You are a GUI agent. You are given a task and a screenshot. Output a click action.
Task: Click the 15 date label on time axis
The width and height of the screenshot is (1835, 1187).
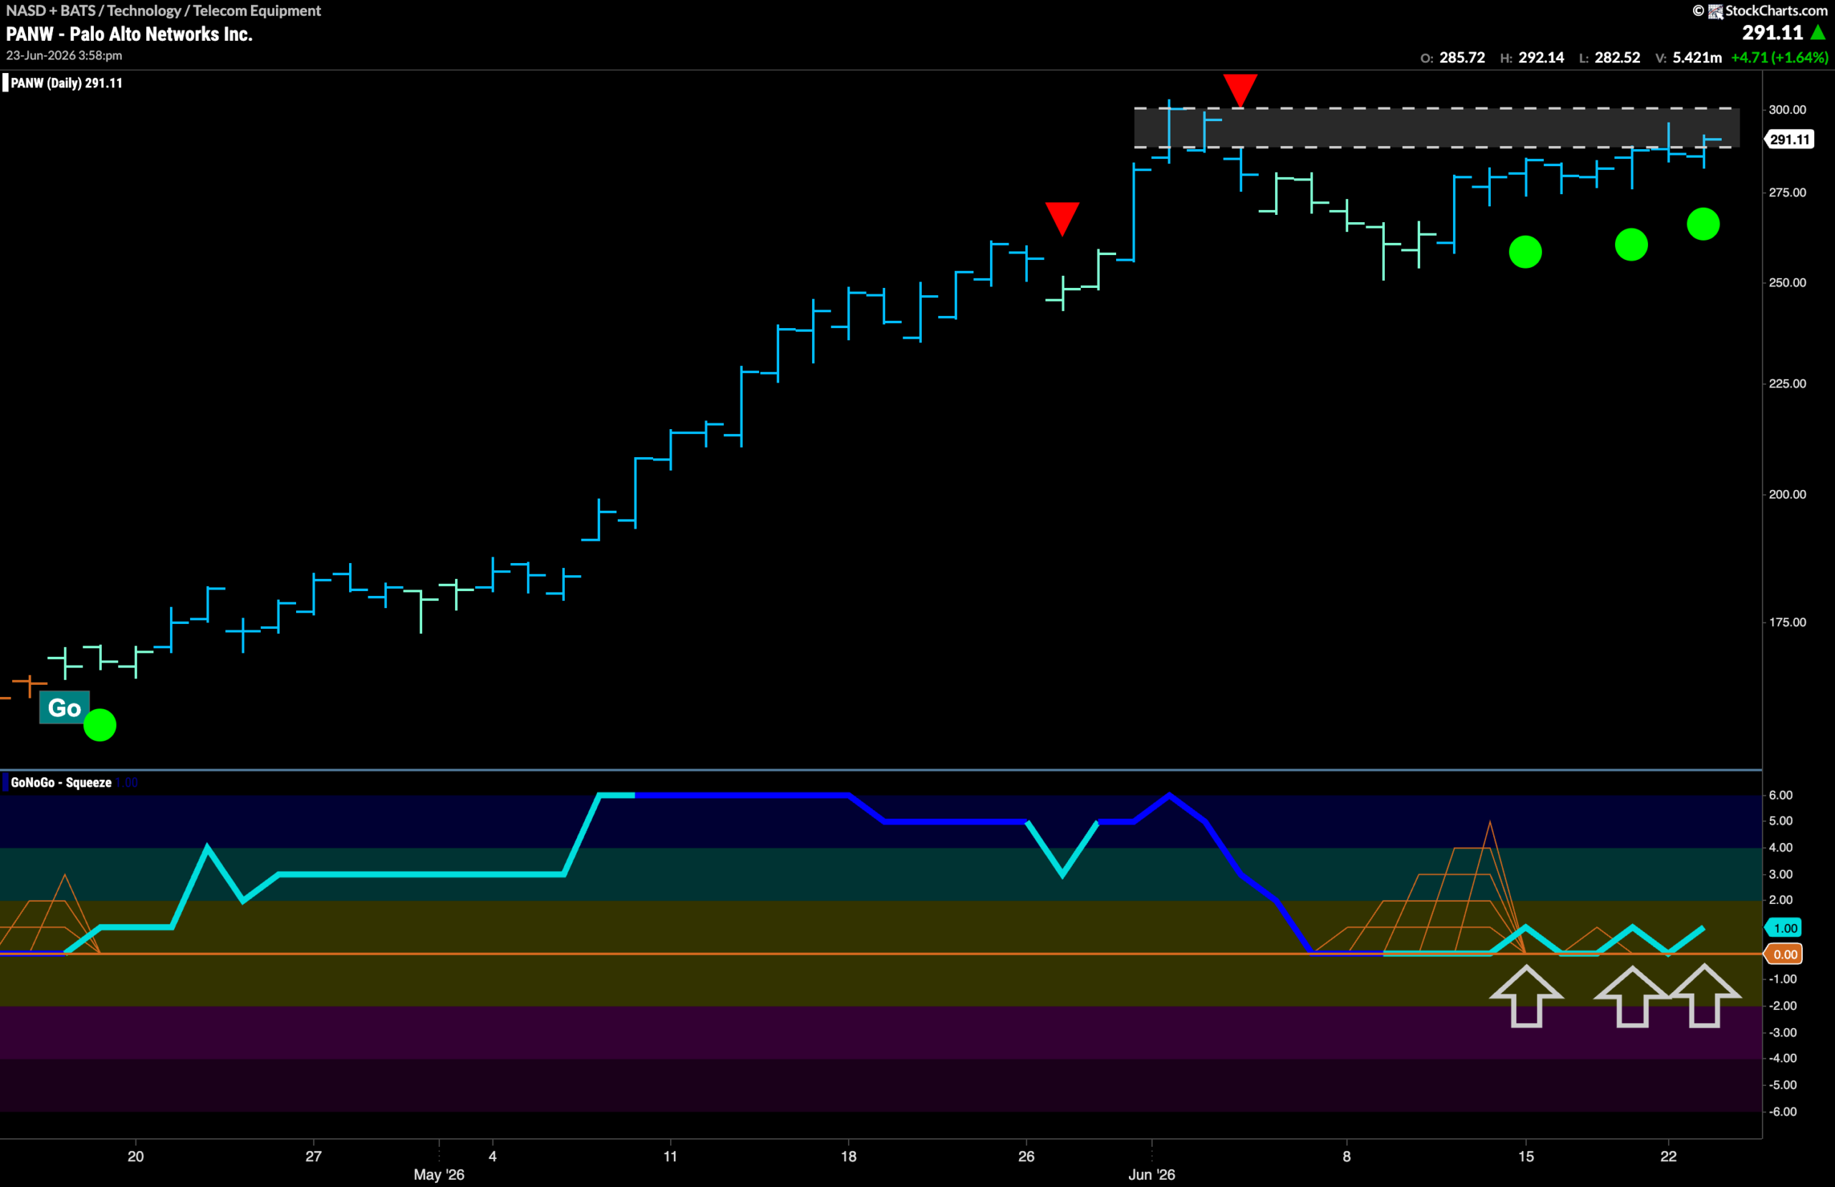[1526, 1156]
